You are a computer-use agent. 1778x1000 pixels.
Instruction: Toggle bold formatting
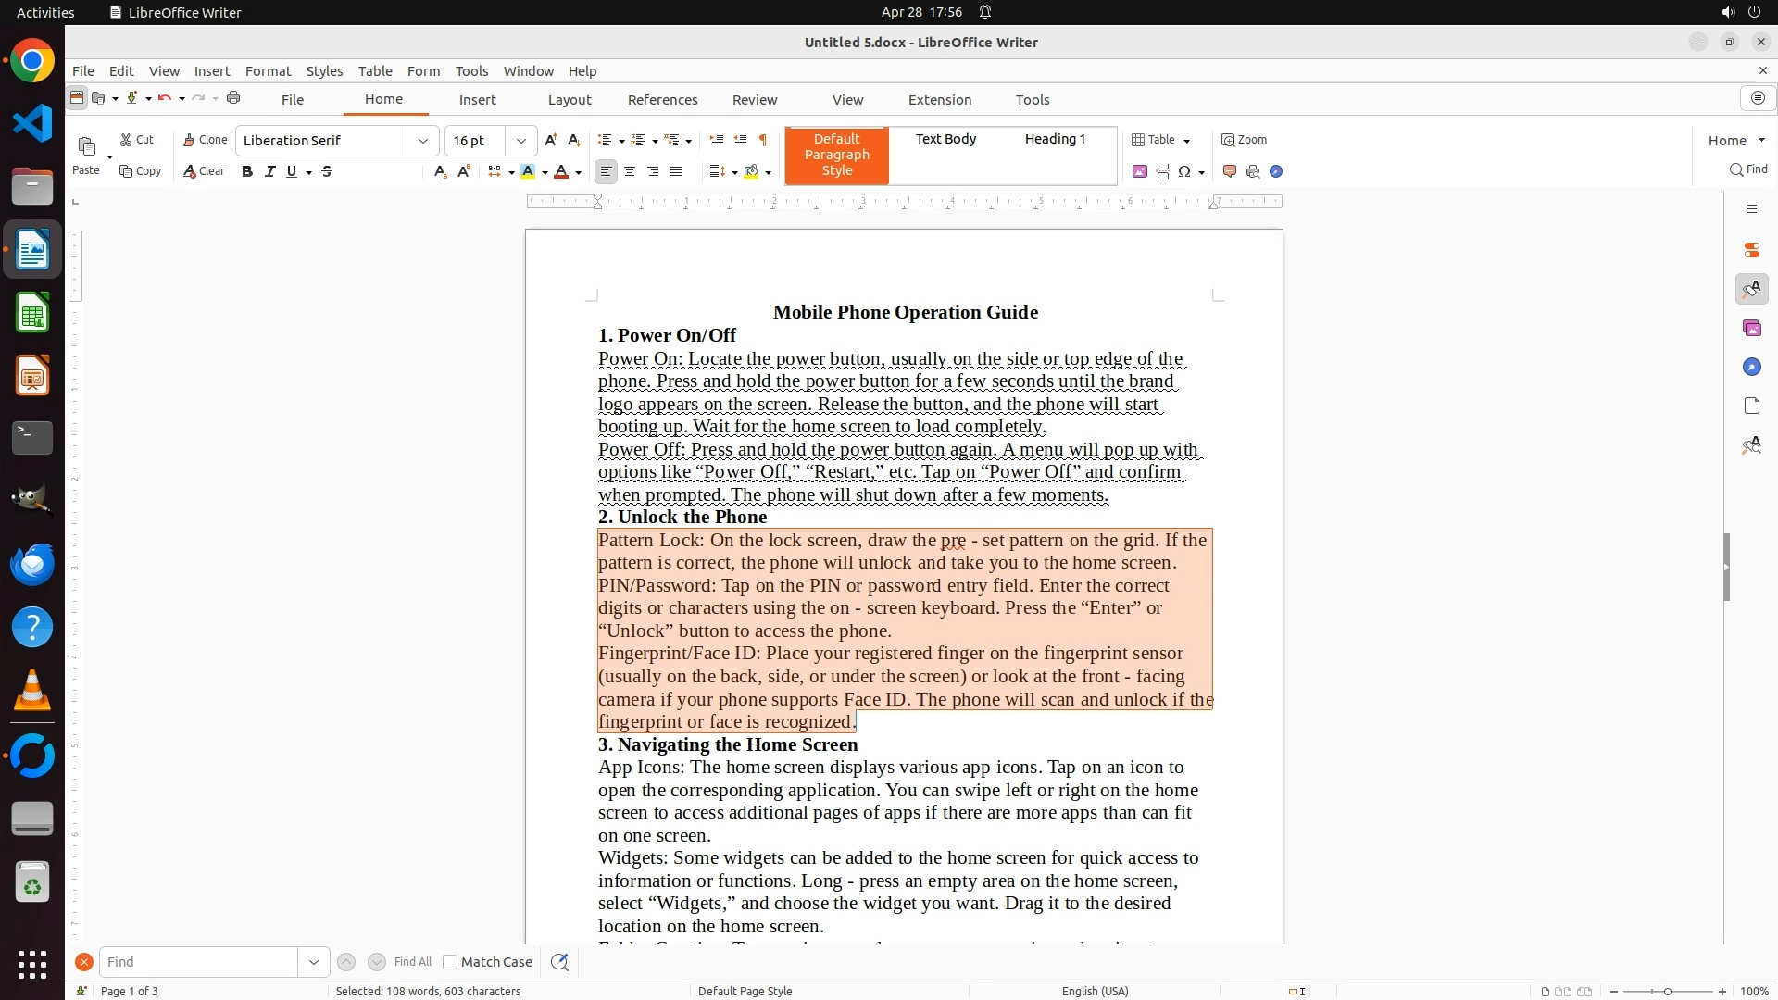pos(247,171)
